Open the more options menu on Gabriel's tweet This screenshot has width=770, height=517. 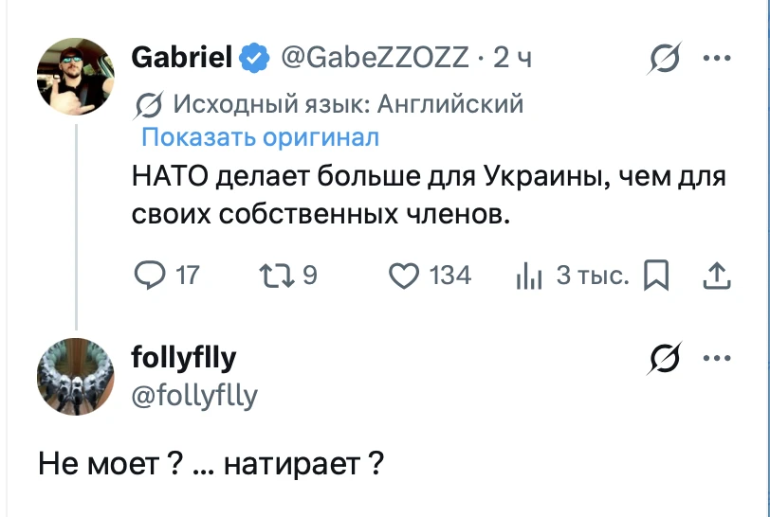point(717,58)
